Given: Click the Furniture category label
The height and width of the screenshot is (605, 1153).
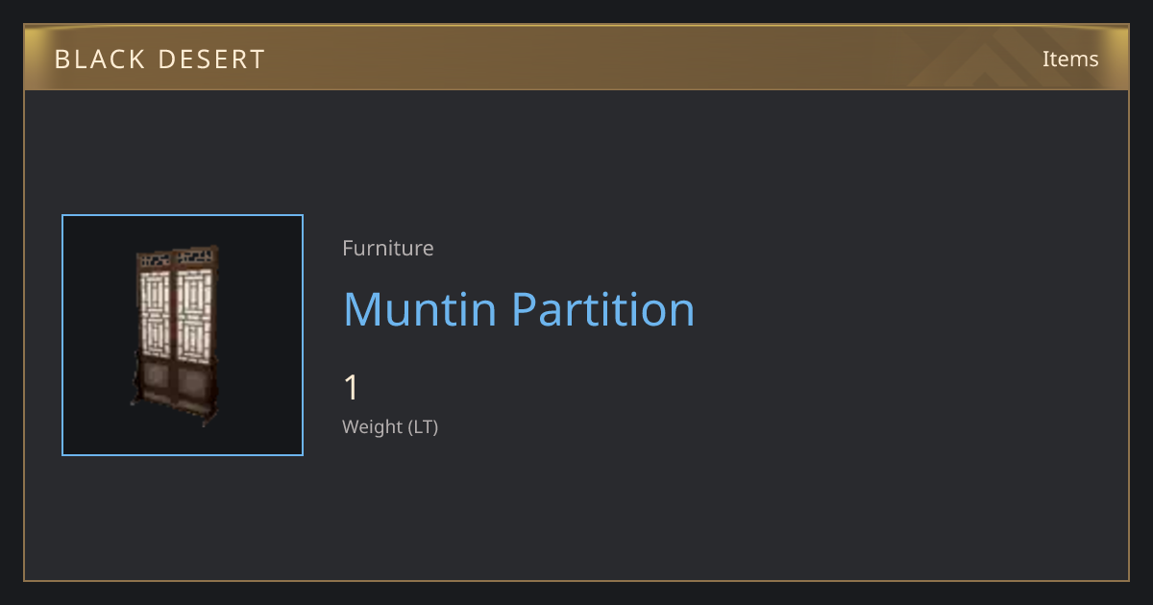Looking at the screenshot, I should coord(388,249).
